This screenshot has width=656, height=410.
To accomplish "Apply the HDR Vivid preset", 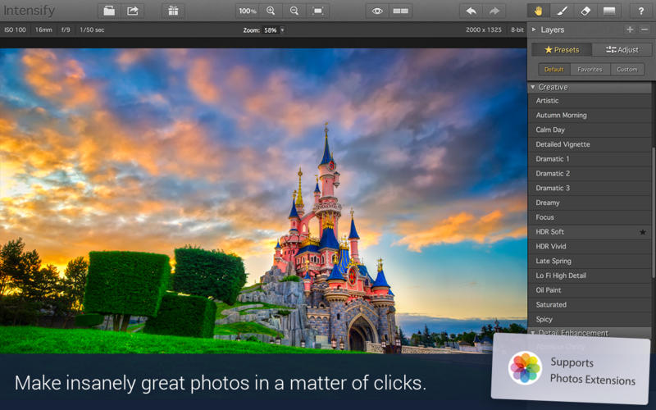I will 590,247.
